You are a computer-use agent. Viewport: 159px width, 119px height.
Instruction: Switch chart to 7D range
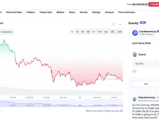77,32
